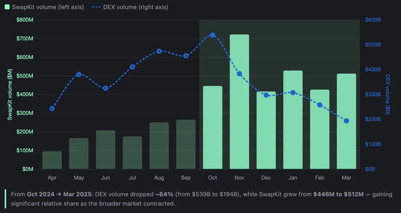
Task: Click the Jun x-axis month label
Action: [106, 178]
